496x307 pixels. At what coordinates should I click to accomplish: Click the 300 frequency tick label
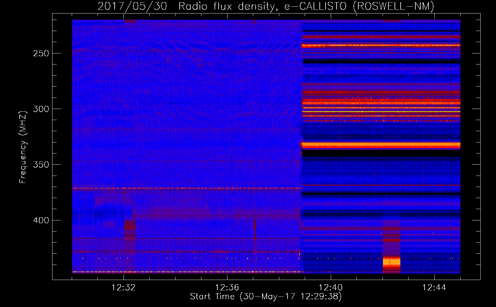[41, 109]
